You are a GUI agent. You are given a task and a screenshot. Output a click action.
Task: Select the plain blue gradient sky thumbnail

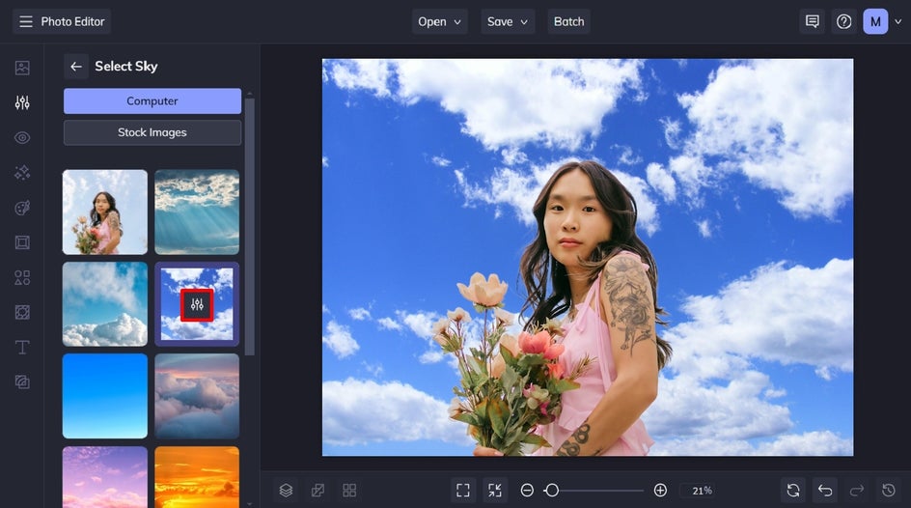tap(105, 396)
